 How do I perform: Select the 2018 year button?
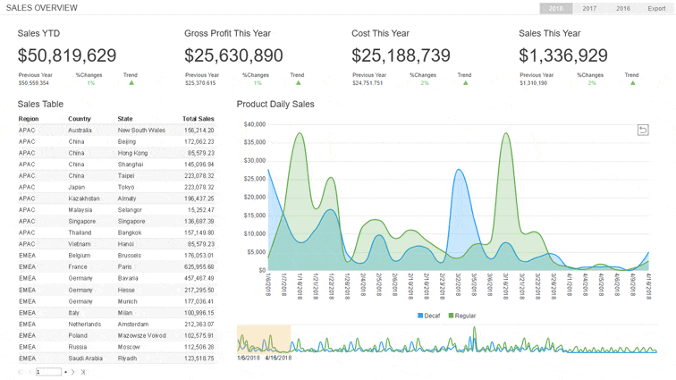pos(555,8)
